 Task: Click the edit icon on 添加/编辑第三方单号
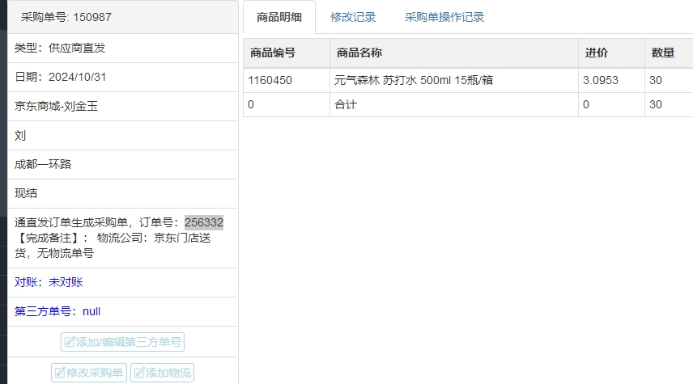pyautogui.click(x=70, y=342)
